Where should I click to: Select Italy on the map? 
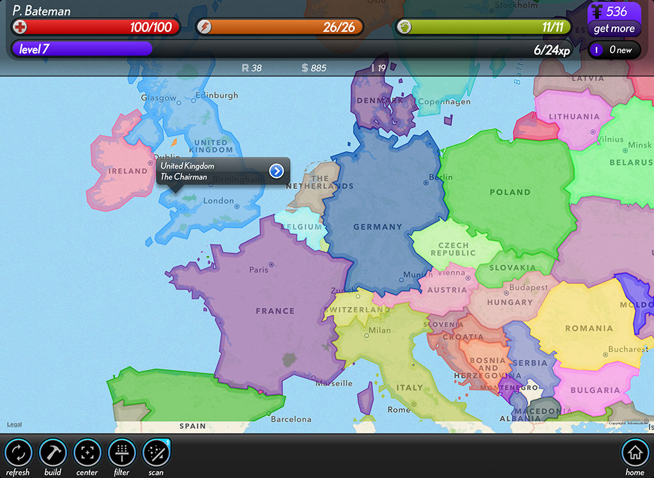[x=409, y=387]
